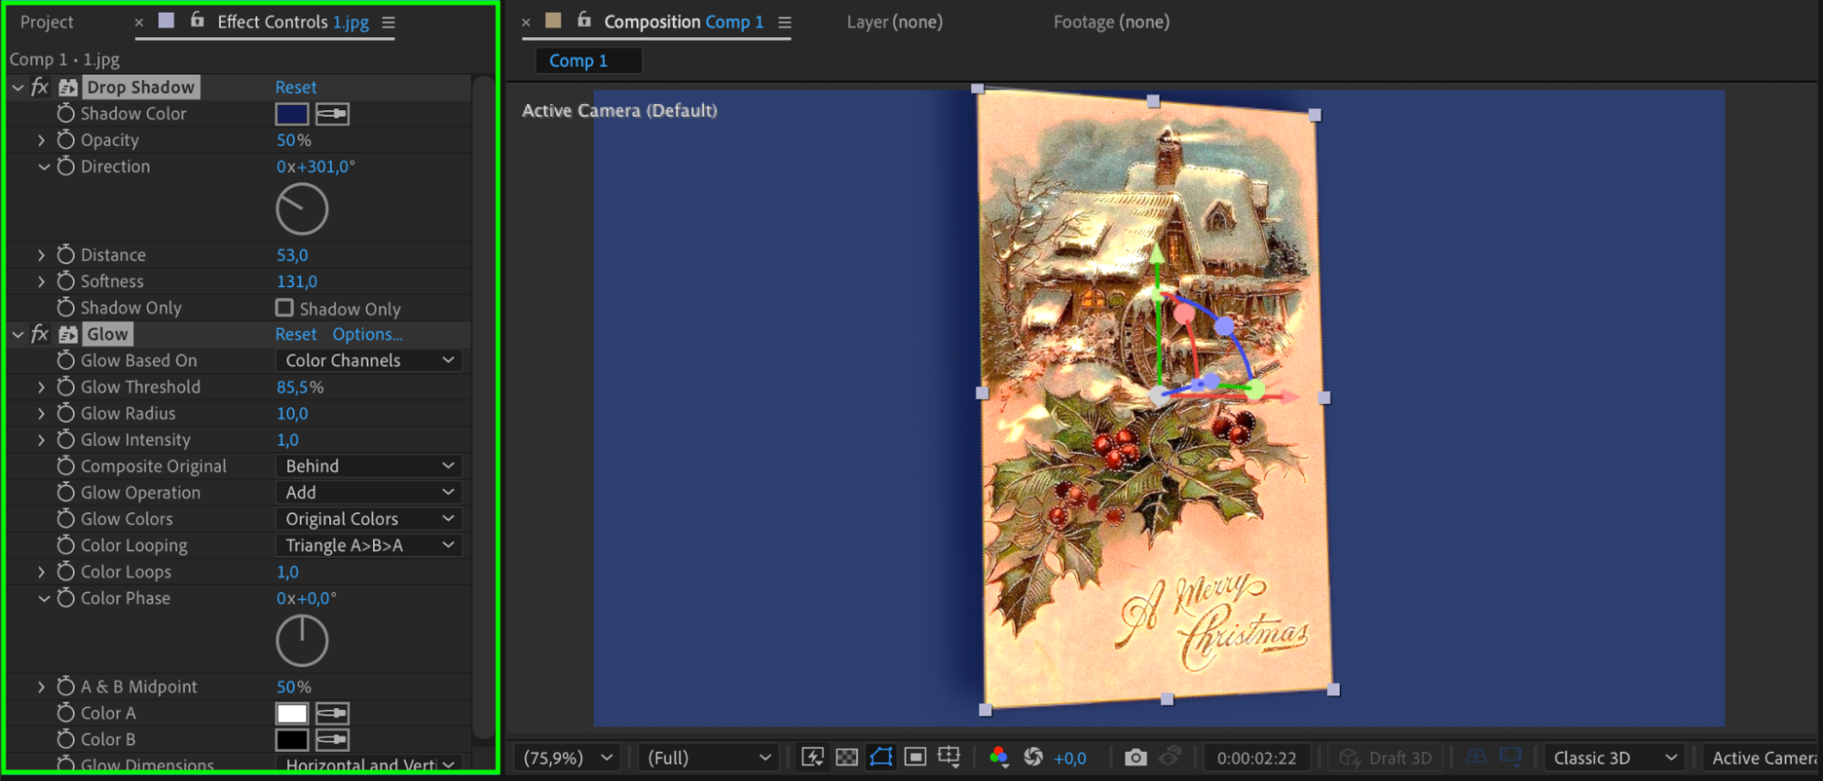The width and height of the screenshot is (1823, 781).
Task: Toggle stopwatch for Shadow Color
Action: pyautogui.click(x=66, y=114)
